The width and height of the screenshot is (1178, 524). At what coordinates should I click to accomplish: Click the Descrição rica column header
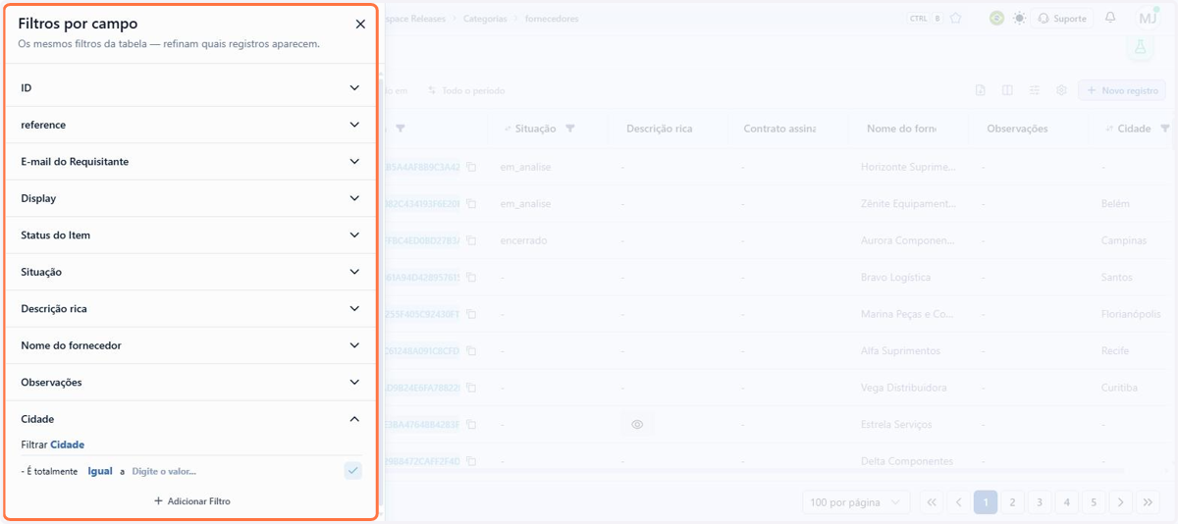[x=659, y=129]
